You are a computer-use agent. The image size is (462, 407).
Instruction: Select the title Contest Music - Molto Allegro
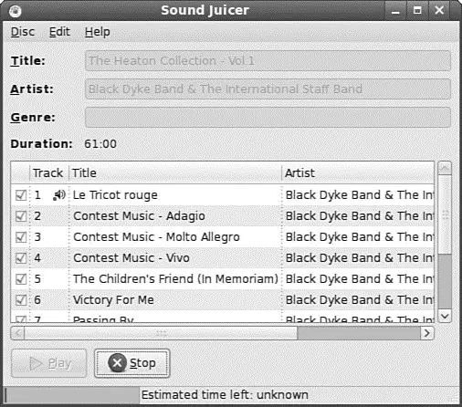tap(156, 237)
